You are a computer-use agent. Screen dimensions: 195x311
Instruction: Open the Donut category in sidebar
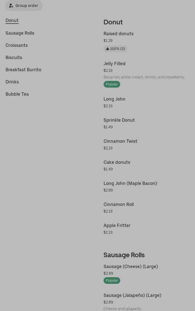click(12, 21)
